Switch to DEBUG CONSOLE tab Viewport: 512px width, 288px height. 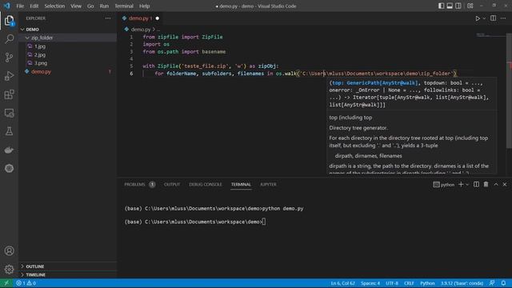click(x=206, y=185)
